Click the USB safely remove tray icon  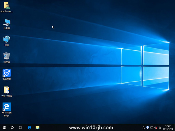[x=143, y=128]
